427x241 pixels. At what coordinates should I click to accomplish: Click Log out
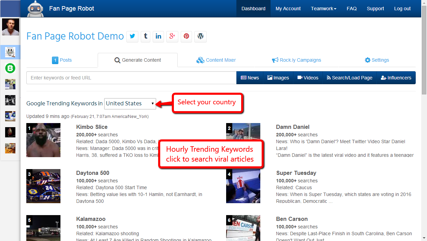click(402, 9)
